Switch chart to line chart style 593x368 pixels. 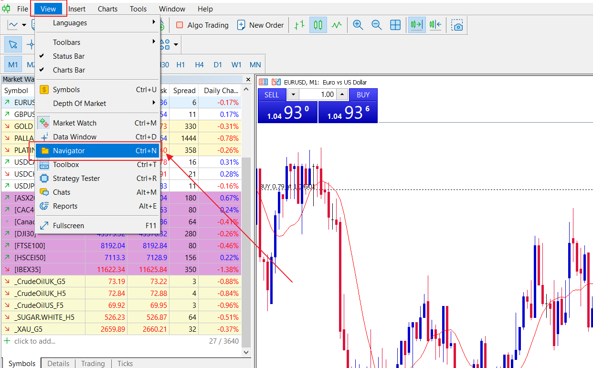point(337,25)
